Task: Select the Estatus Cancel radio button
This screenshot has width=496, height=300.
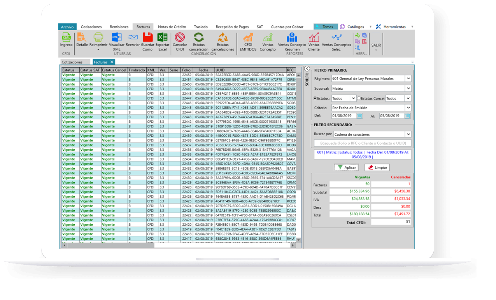Action: (x=359, y=98)
